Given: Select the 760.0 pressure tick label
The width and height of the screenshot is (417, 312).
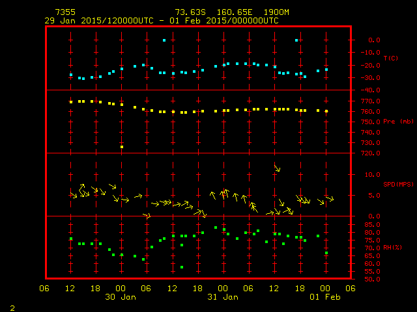Looking at the screenshot, I should coord(371,111).
